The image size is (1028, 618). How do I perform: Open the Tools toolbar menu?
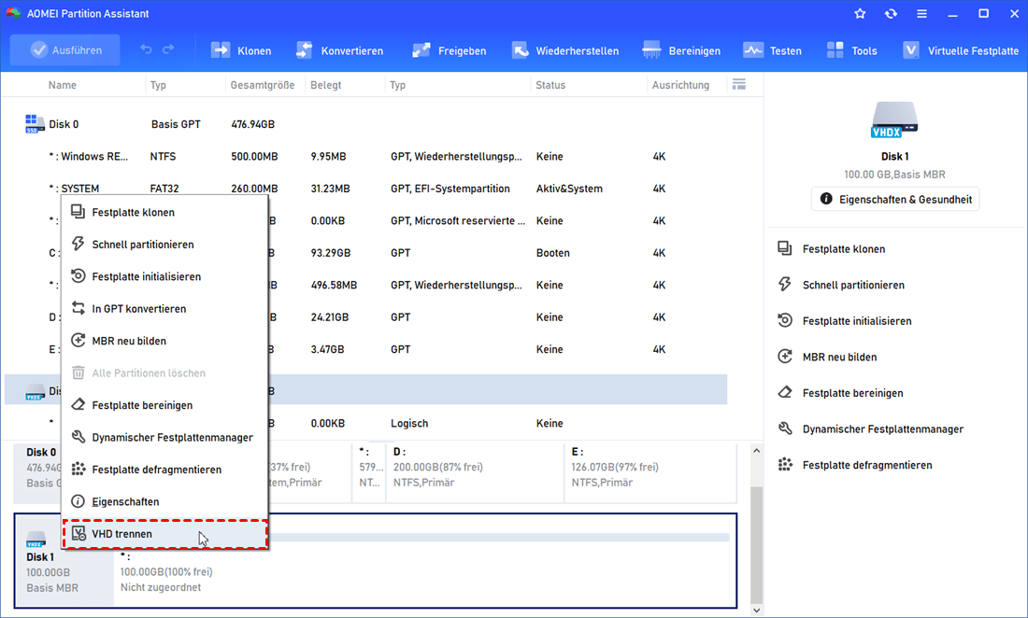pos(851,50)
